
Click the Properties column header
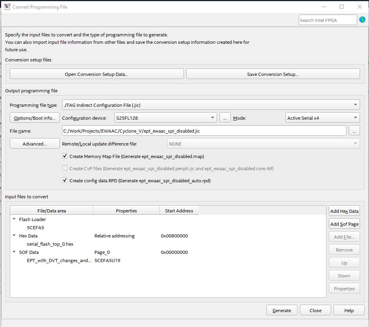click(126, 211)
